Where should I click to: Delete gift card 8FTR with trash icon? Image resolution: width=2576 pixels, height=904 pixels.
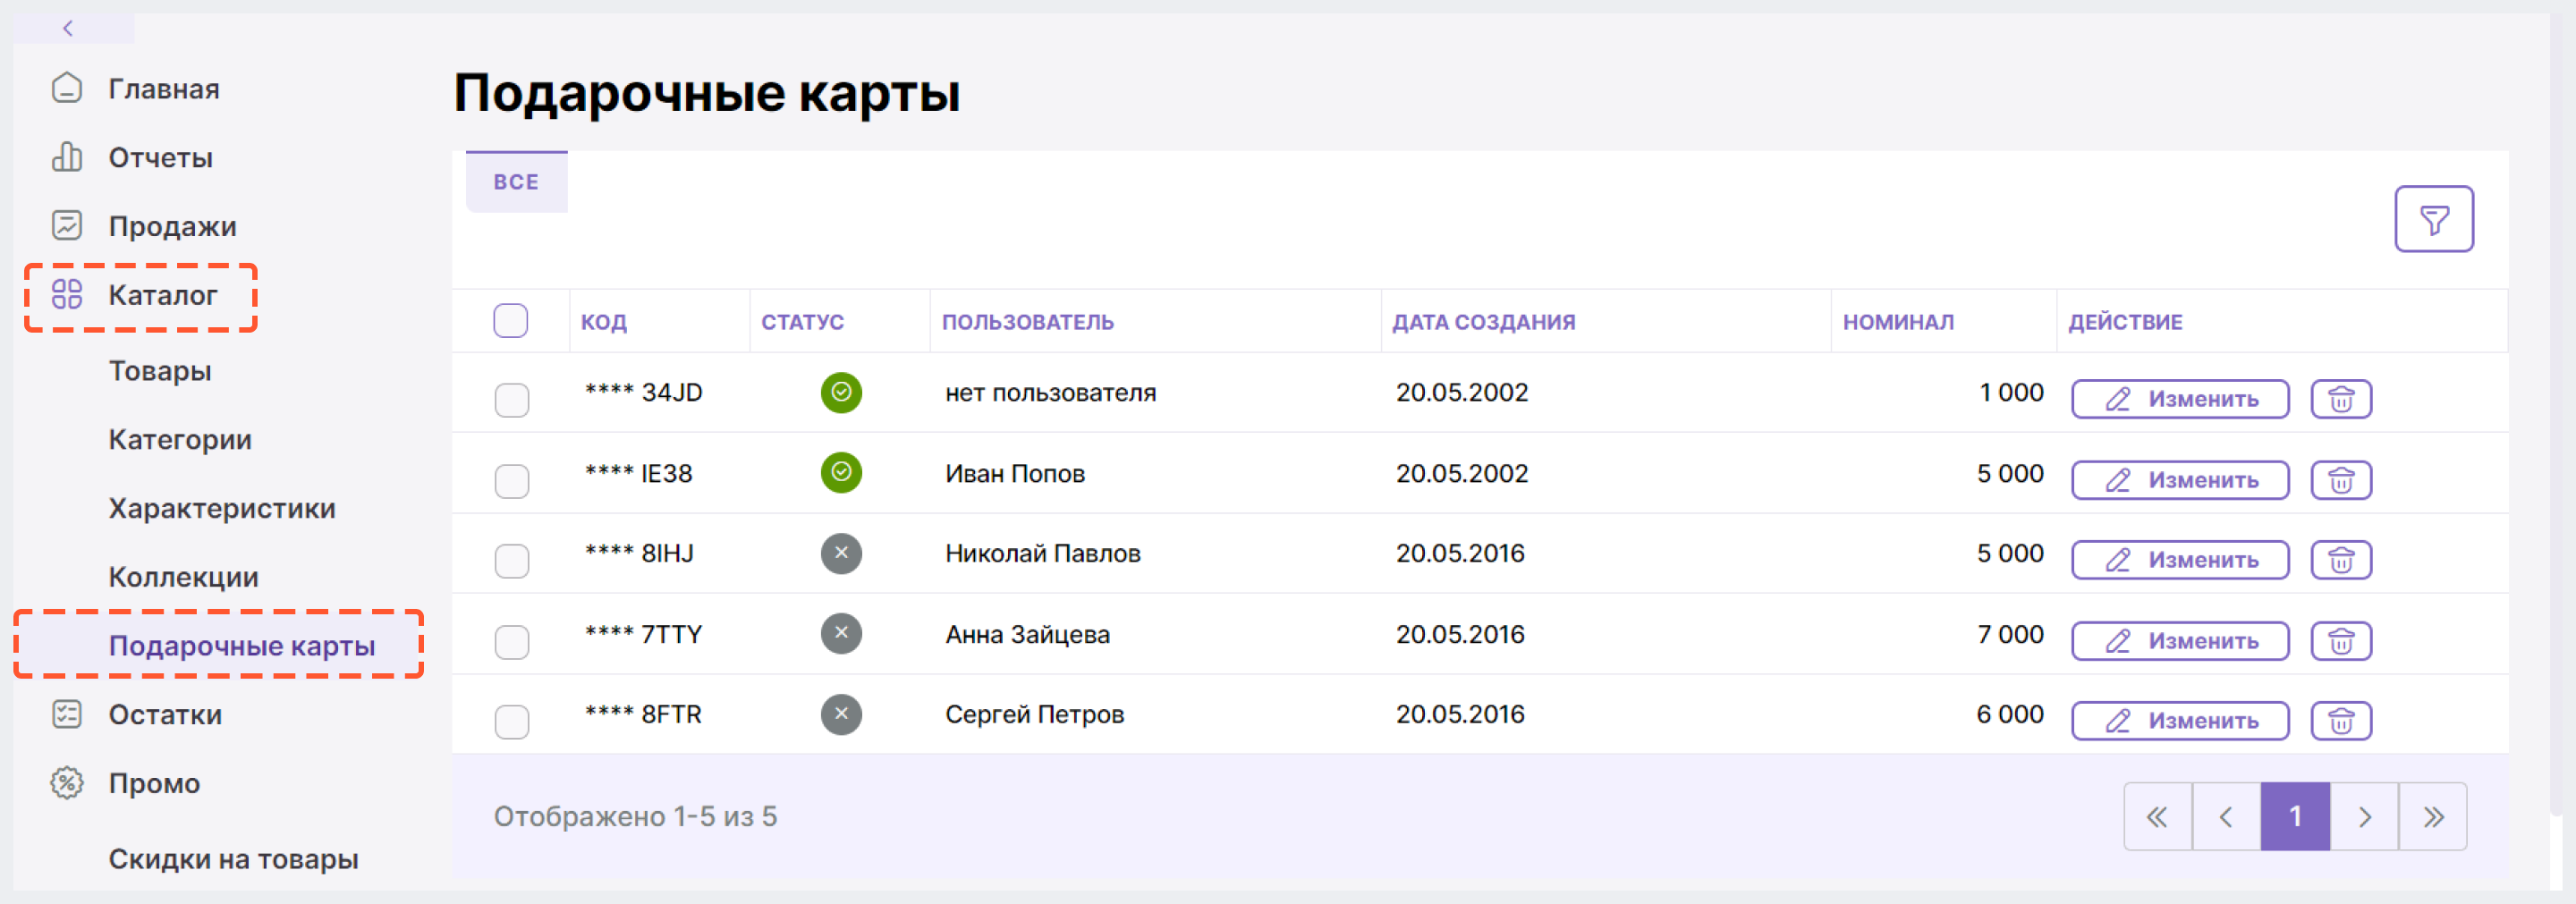[2341, 721]
